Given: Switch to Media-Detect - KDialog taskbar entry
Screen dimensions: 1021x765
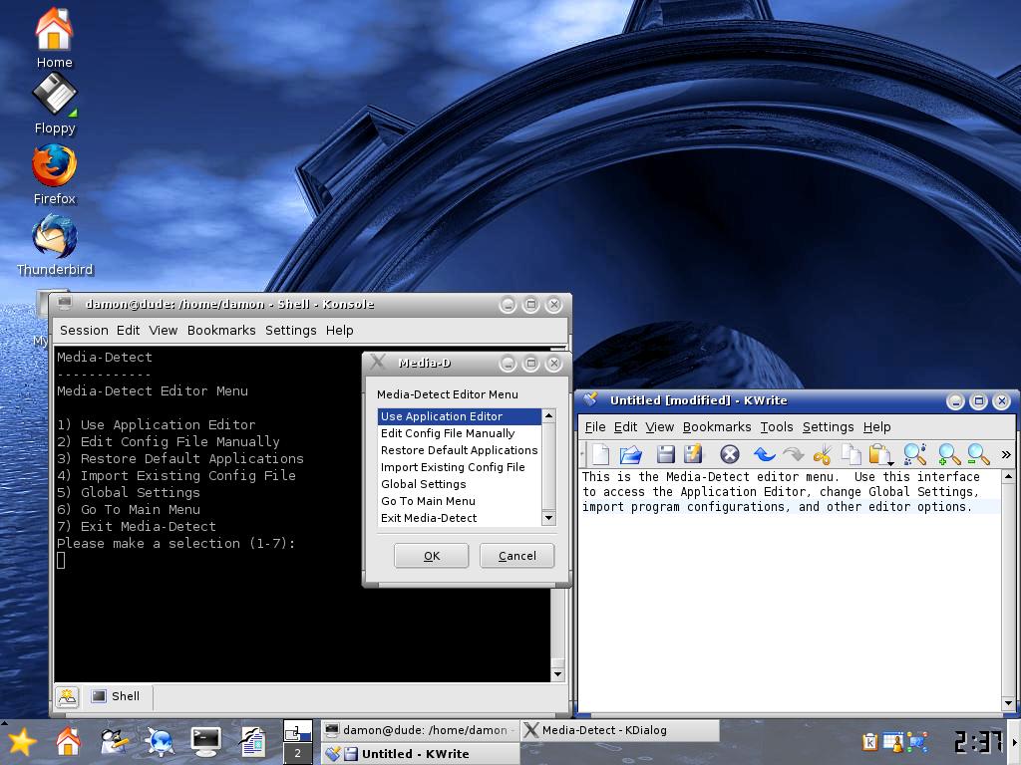Looking at the screenshot, I should (x=619, y=730).
